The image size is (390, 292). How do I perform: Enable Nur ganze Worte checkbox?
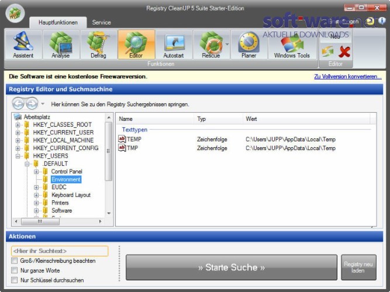click(x=15, y=270)
